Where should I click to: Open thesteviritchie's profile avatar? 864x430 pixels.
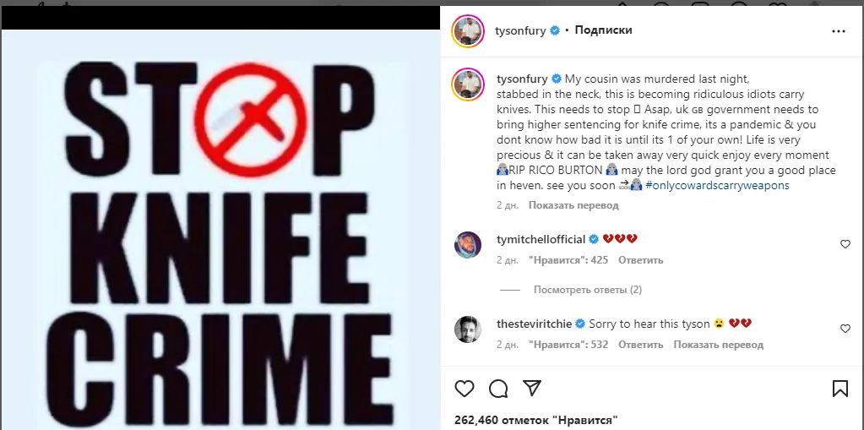coord(468,329)
